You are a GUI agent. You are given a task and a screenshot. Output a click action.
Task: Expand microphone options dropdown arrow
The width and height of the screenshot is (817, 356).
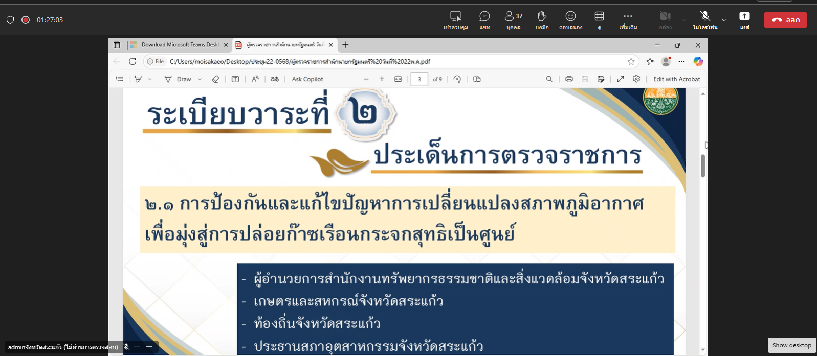[x=724, y=20]
